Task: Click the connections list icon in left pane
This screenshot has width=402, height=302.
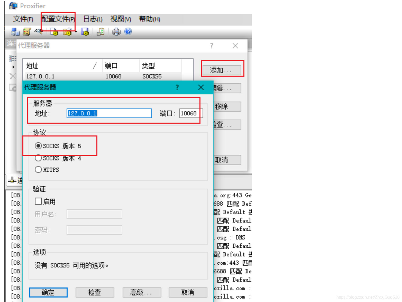Action: [x=12, y=58]
